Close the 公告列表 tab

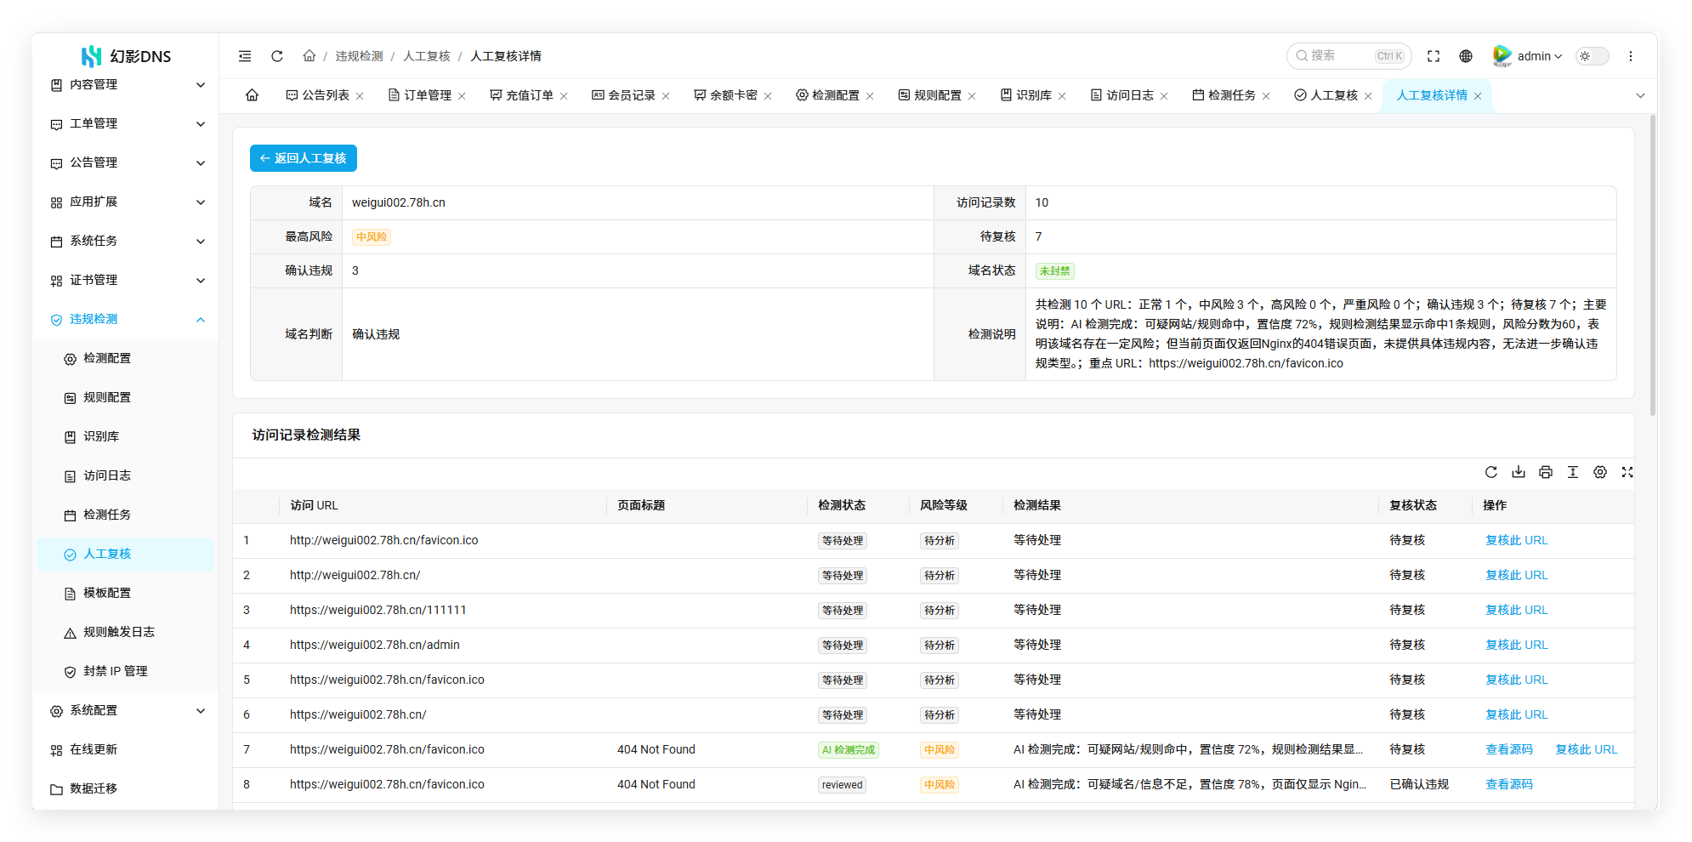pyautogui.click(x=360, y=96)
